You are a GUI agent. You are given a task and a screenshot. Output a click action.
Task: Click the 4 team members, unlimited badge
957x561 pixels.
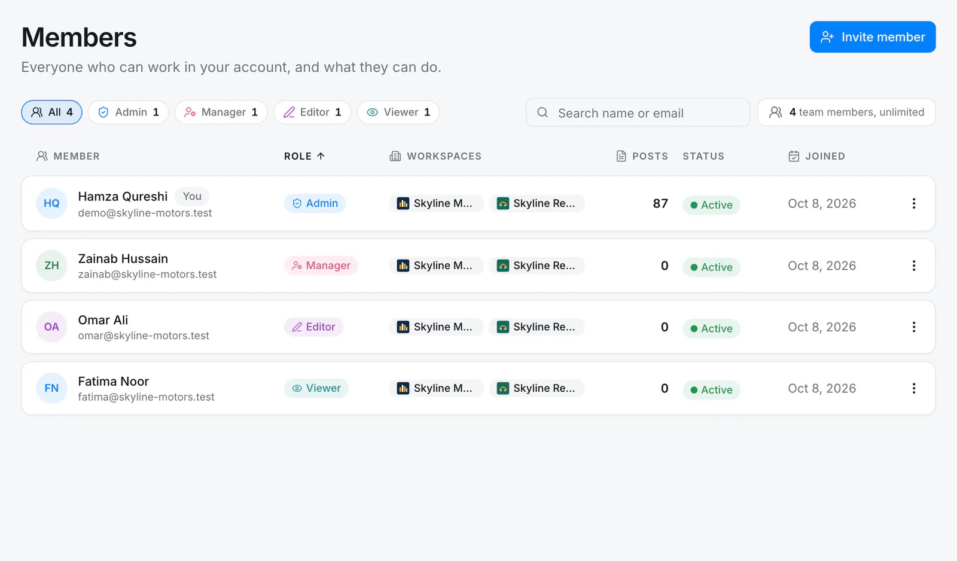click(x=846, y=112)
